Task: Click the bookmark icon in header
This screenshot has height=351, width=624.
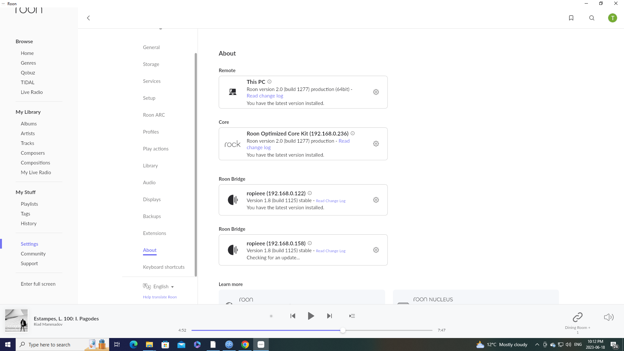Action: (571, 18)
